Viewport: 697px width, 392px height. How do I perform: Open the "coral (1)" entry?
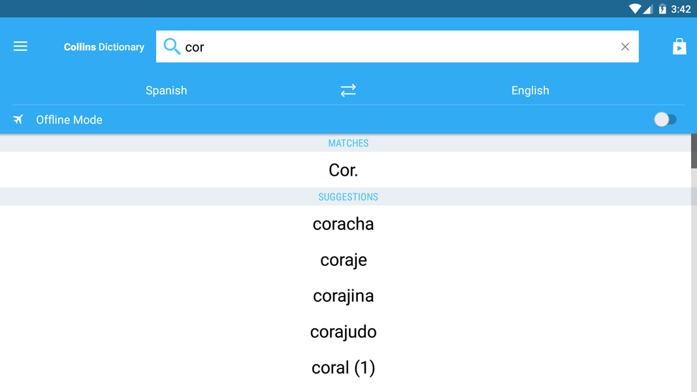[344, 368]
